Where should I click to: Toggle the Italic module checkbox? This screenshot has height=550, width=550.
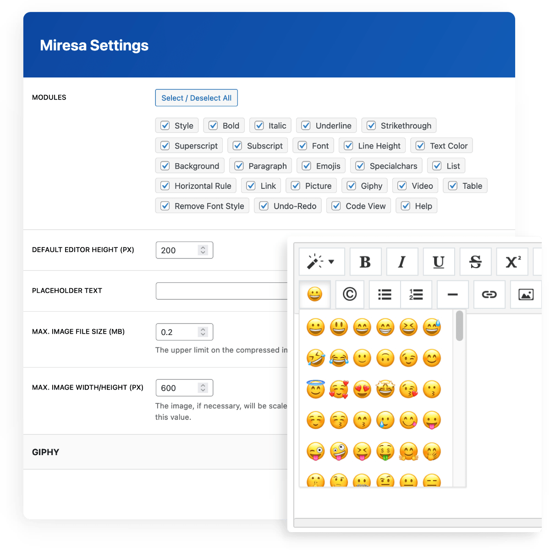pyautogui.click(x=259, y=126)
